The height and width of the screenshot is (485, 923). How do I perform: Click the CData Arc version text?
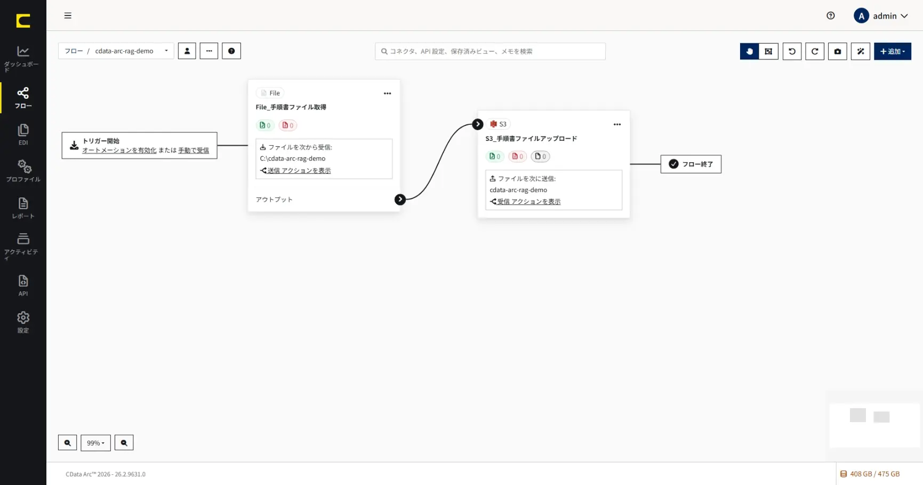click(x=106, y=474)
